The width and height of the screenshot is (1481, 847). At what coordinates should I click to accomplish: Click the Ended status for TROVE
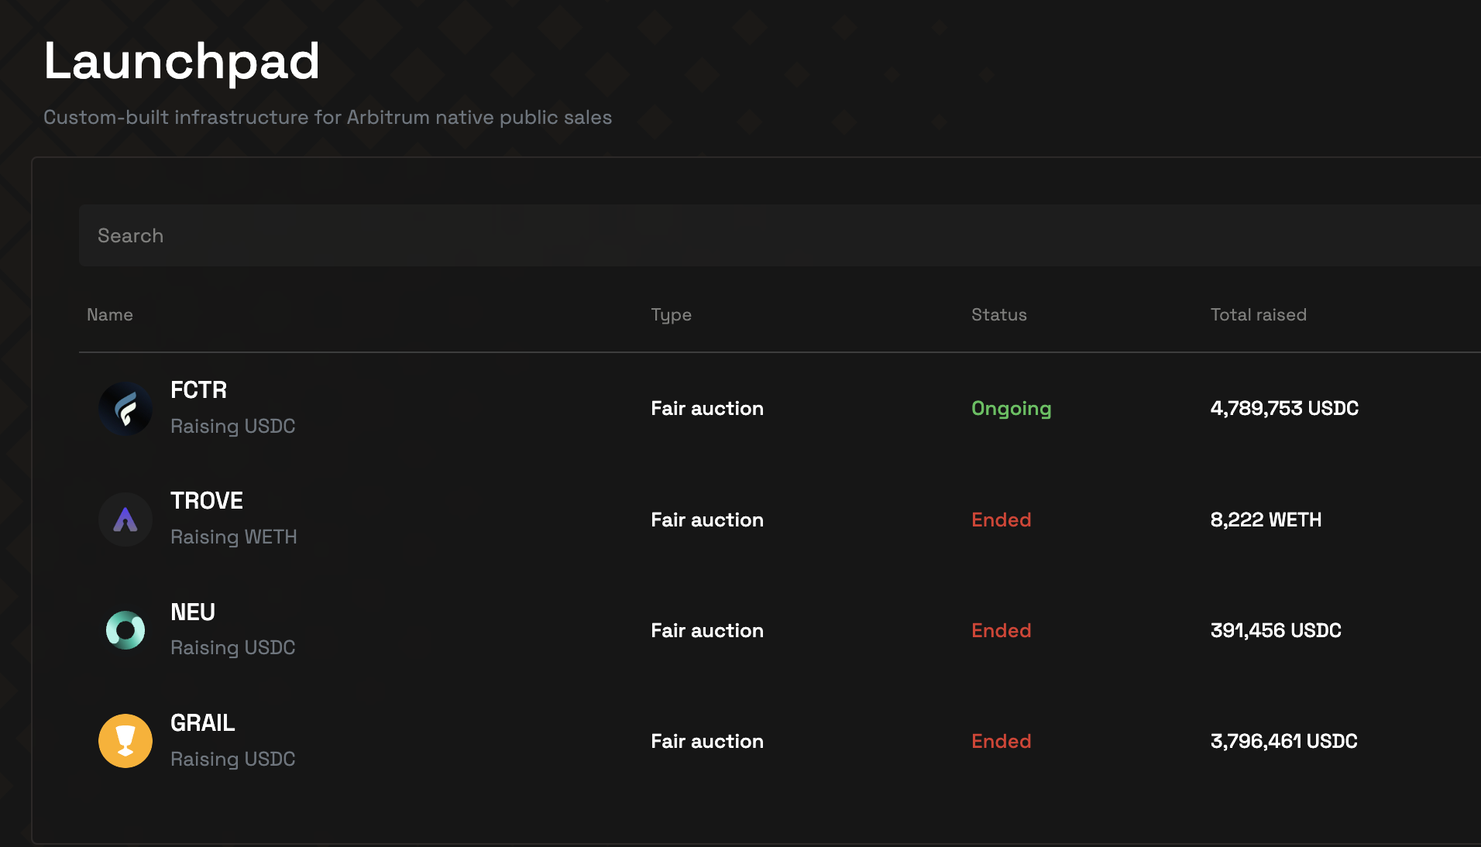coord(1002,520)
